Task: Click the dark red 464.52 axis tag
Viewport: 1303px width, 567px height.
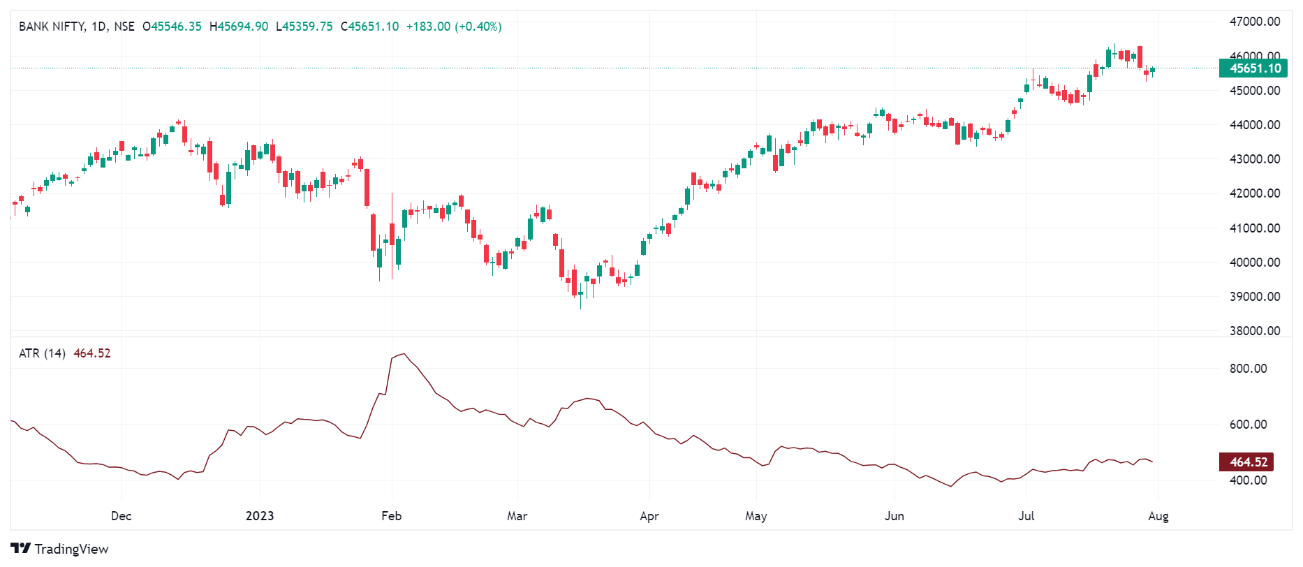Action: 1247,462
